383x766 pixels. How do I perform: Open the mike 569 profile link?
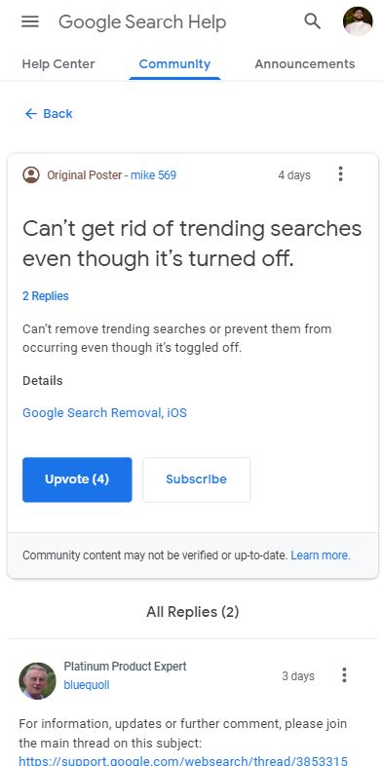pyautogui.click(x=153, y=175)
